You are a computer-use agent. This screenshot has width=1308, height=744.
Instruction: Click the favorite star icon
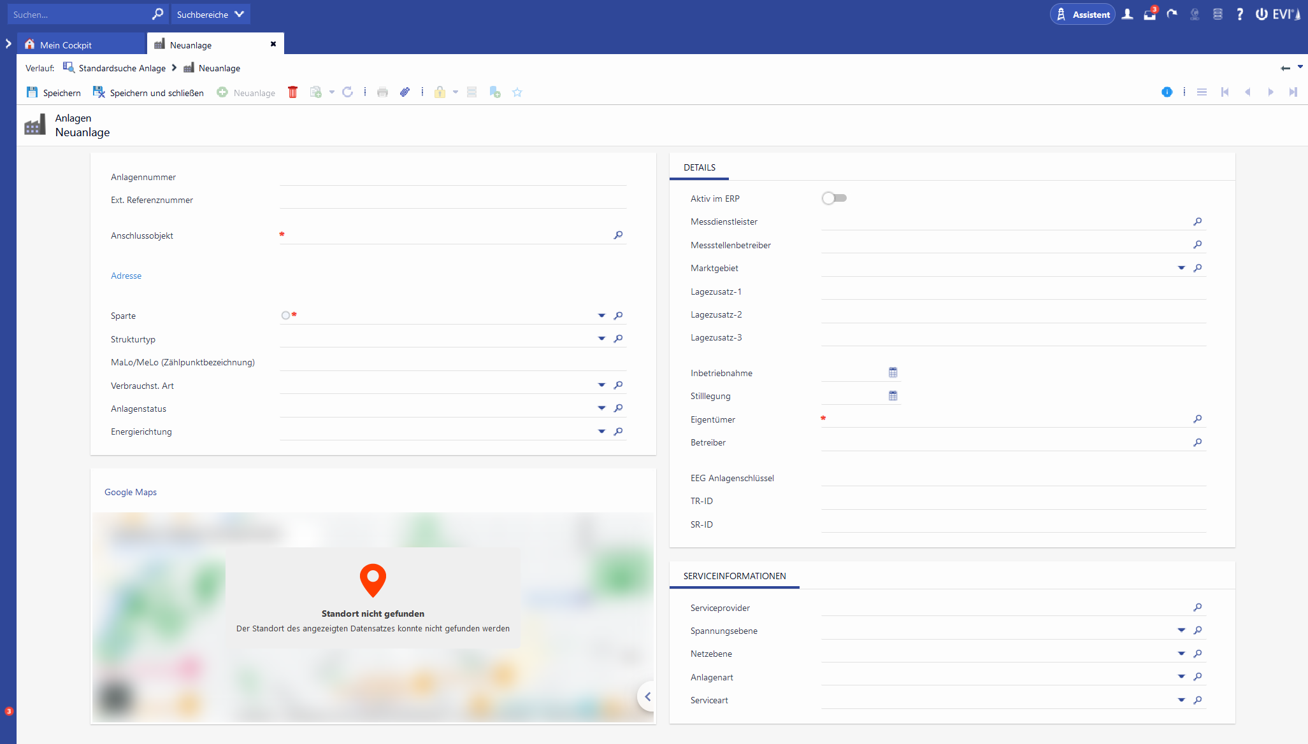517,92
